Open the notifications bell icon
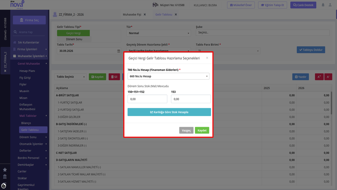 coord(323,5)
